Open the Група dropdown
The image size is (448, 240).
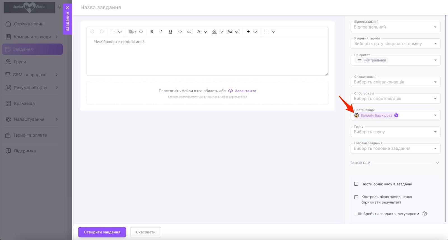point(396,132)
